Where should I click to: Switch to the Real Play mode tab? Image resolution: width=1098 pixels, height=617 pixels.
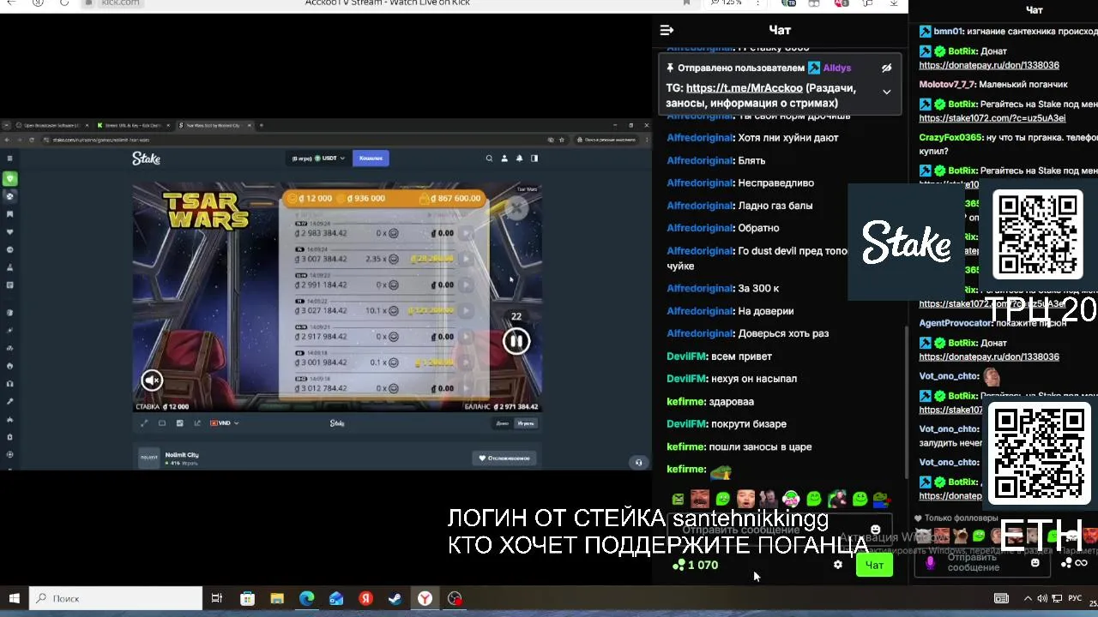(526, 422)
